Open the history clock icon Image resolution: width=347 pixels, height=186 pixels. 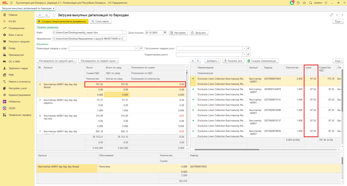[x=298, y=3]
